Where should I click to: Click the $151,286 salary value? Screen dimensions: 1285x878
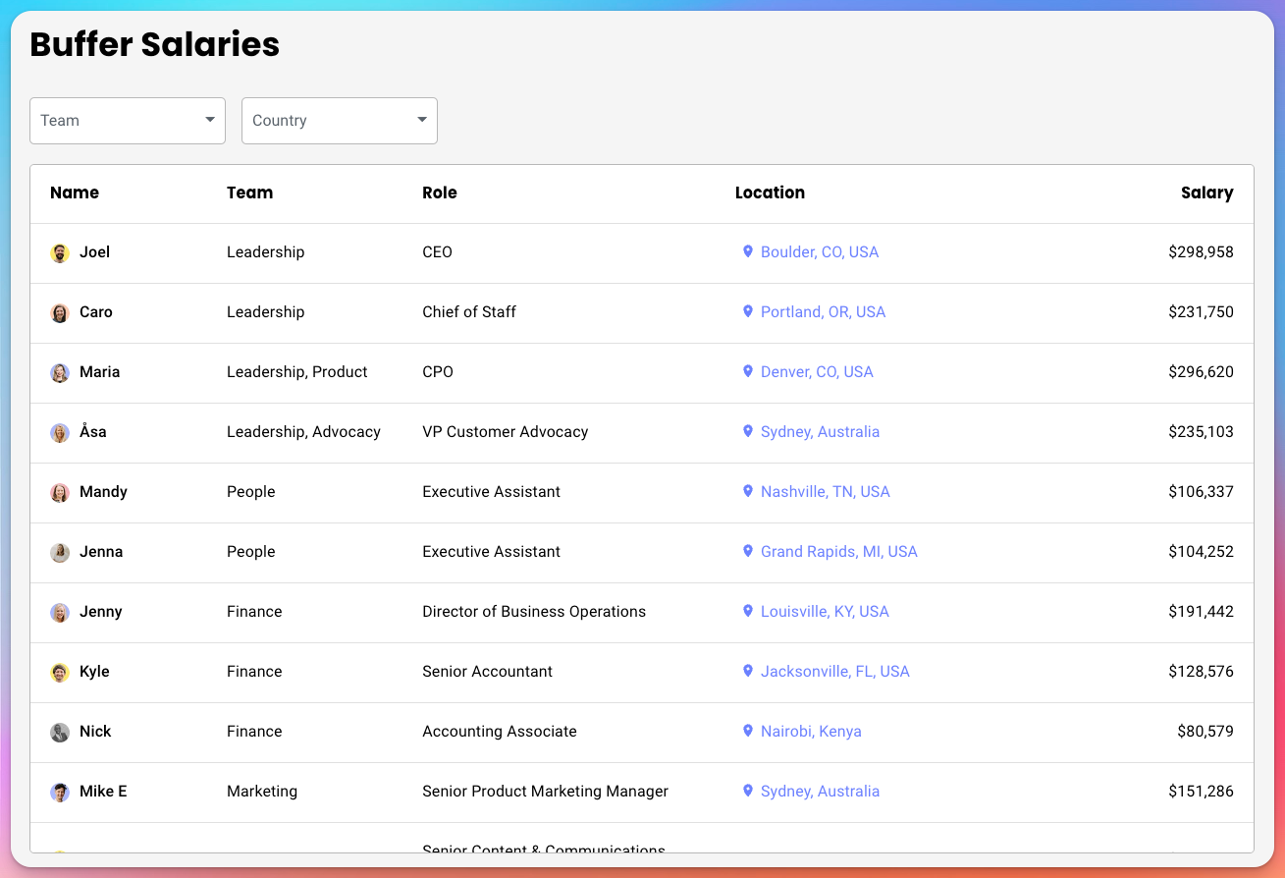[1201, 792]
